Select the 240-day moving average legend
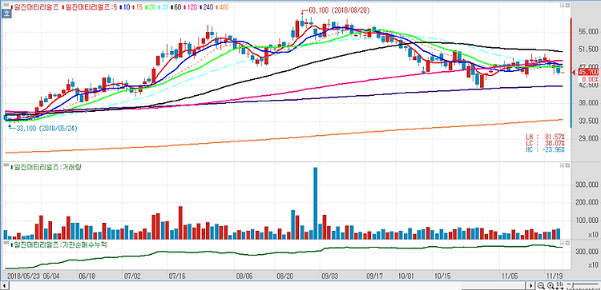 207,7
